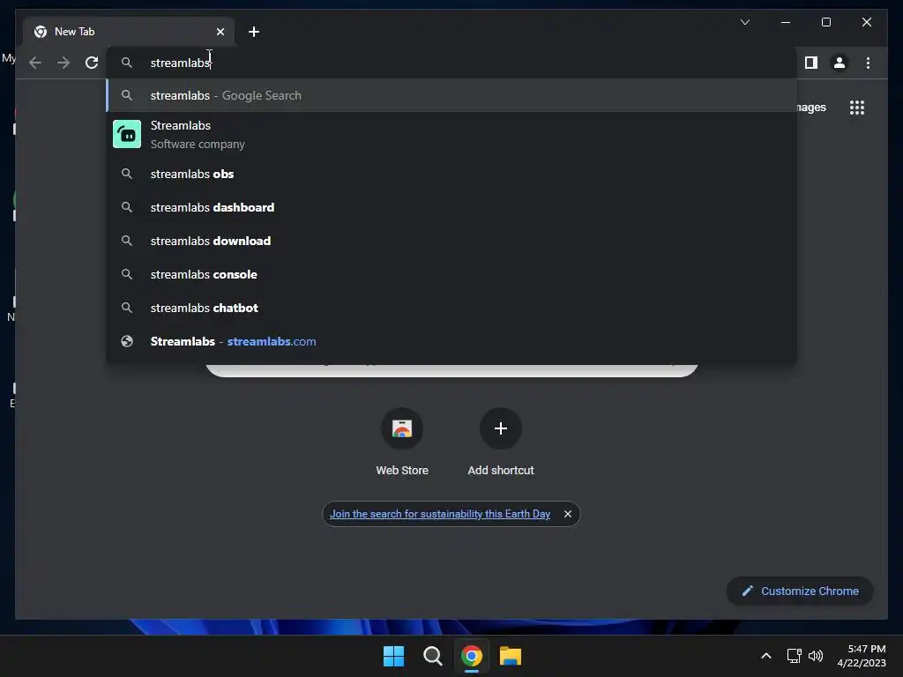
Task: Open the Google apps grid
Action: [857, 108]
